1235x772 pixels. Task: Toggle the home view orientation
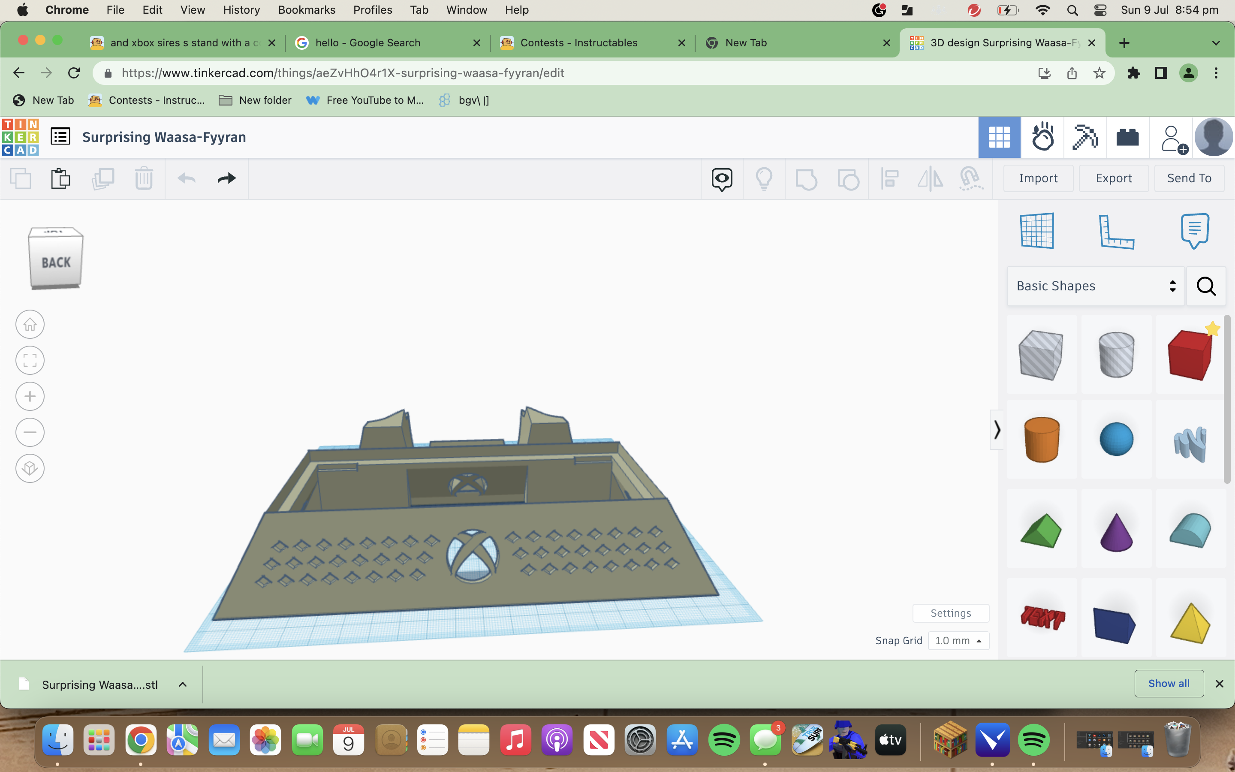tap(29, 324)
